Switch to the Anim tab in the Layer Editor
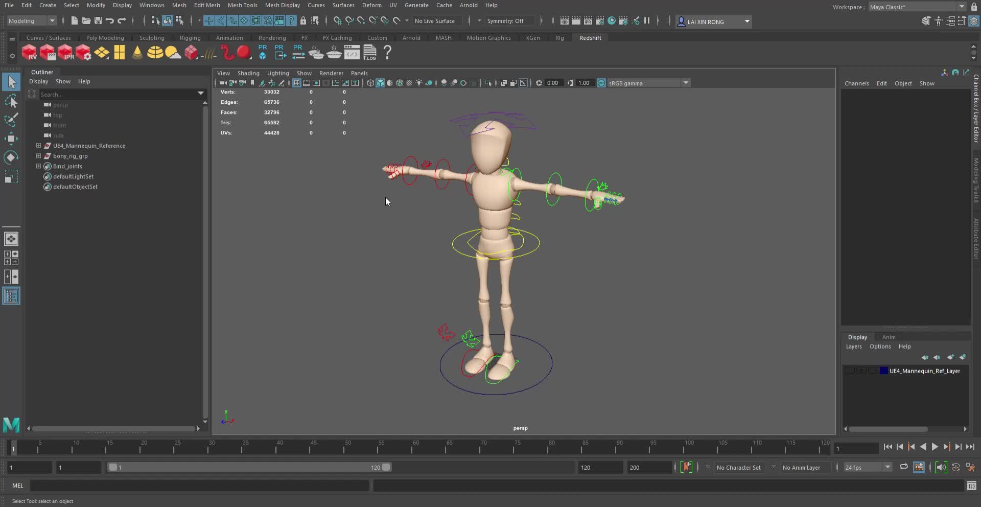The width and height of the screenshot is (981, 507). point(889,337)
